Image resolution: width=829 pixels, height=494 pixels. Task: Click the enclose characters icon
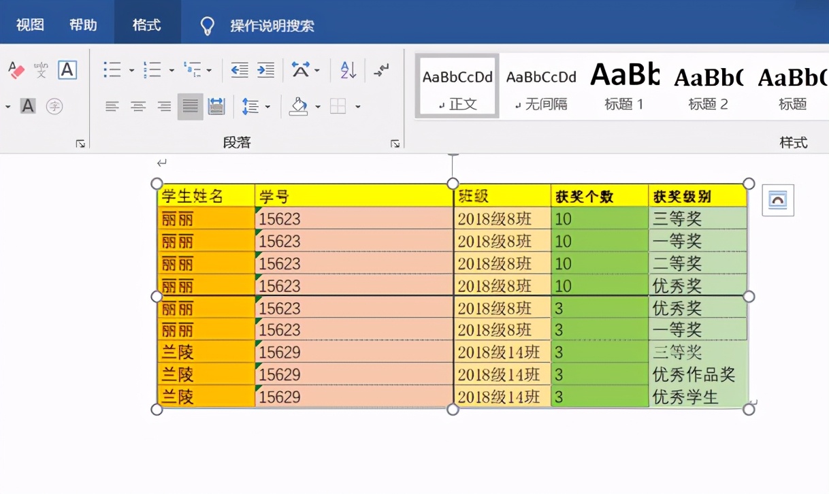pyautogui.click(x=54, y=106)
